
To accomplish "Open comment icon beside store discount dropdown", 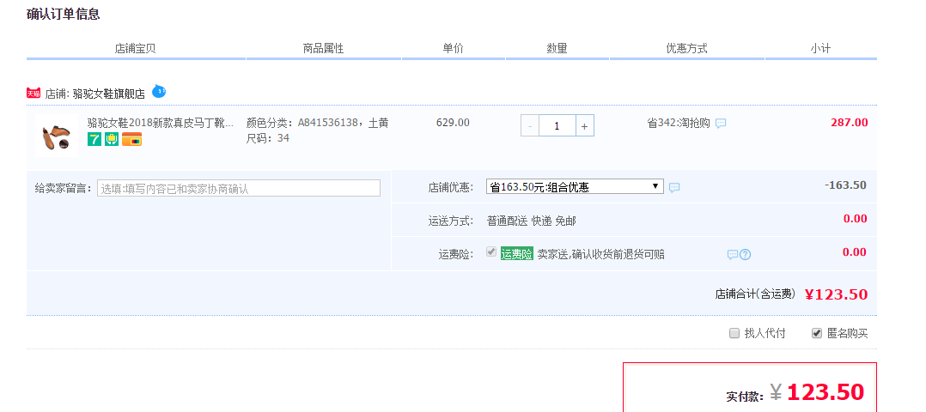I will (673, 188).
